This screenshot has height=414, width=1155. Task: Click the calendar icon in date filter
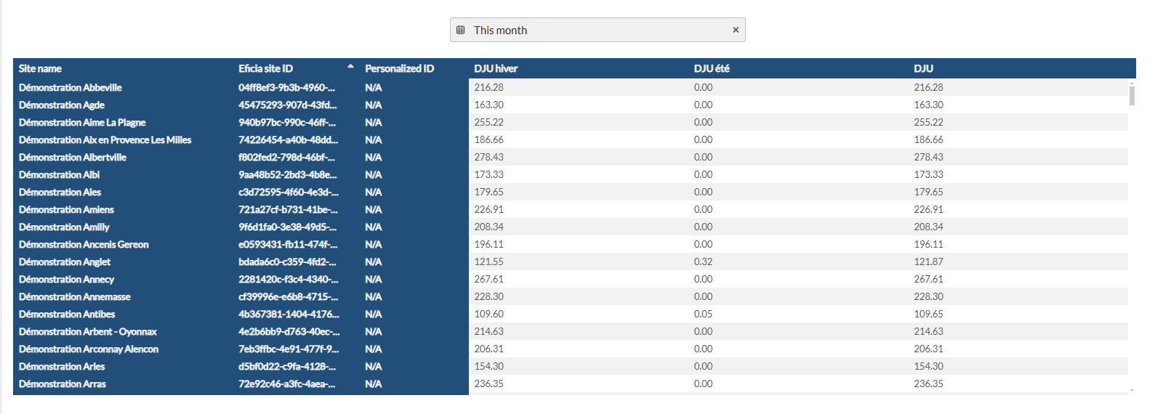(x=461, y=30)
